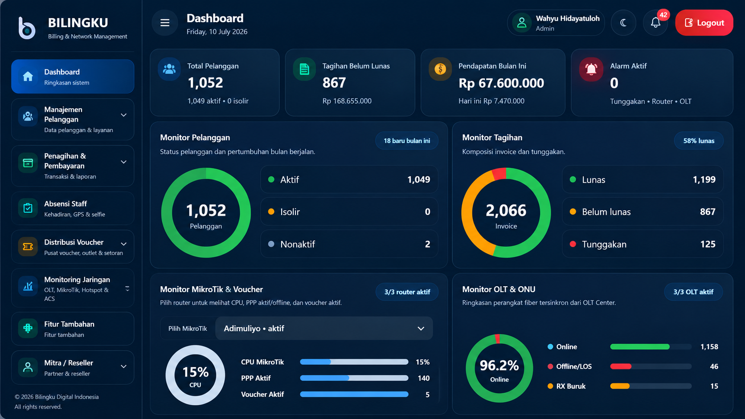This screenshot has height=419, width=745.
Task: Click the user avatar icon
Action: (522, 23)
